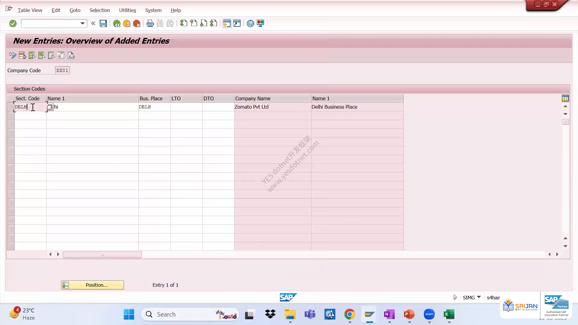Open the Help question mark icon

point(250,23)
